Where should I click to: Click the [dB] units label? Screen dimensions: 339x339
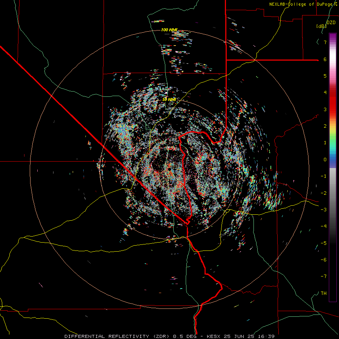321,26
